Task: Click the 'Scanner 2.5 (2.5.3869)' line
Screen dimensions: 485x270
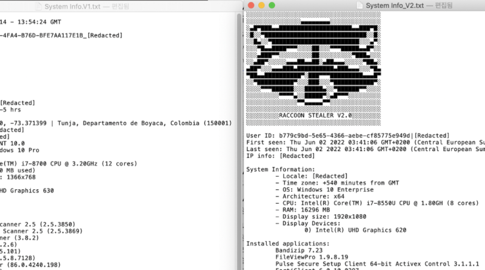Action: coord(42,231)
